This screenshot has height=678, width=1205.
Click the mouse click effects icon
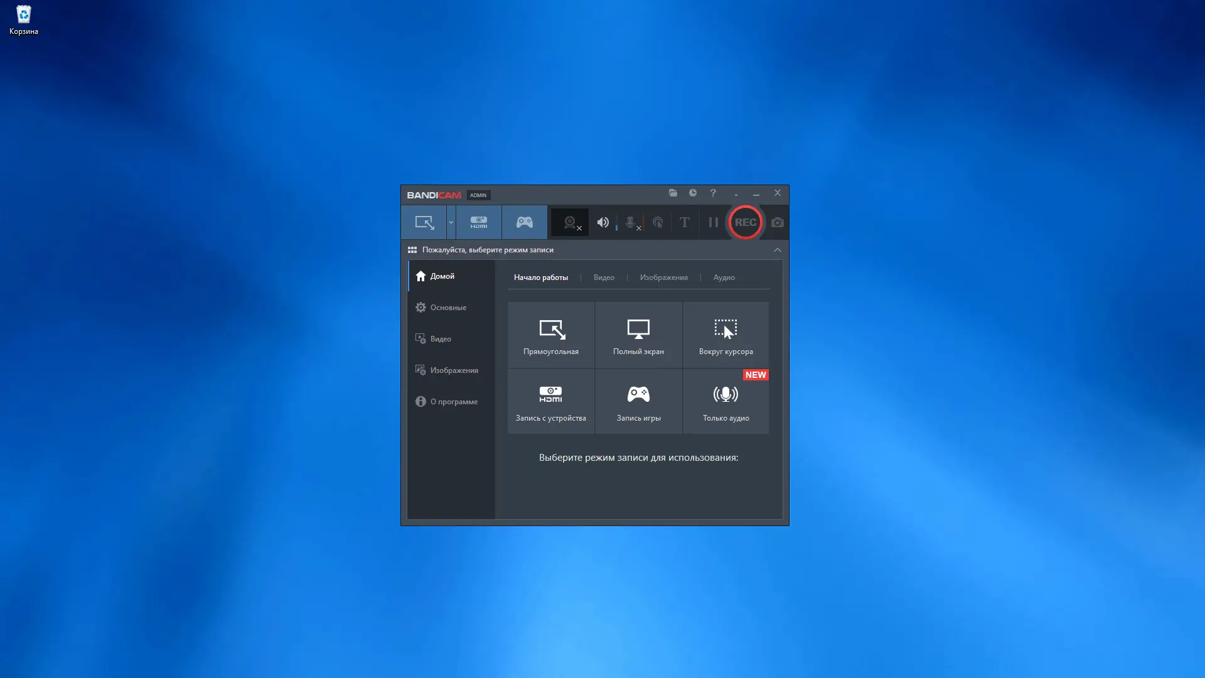click(x=658, y=222)
